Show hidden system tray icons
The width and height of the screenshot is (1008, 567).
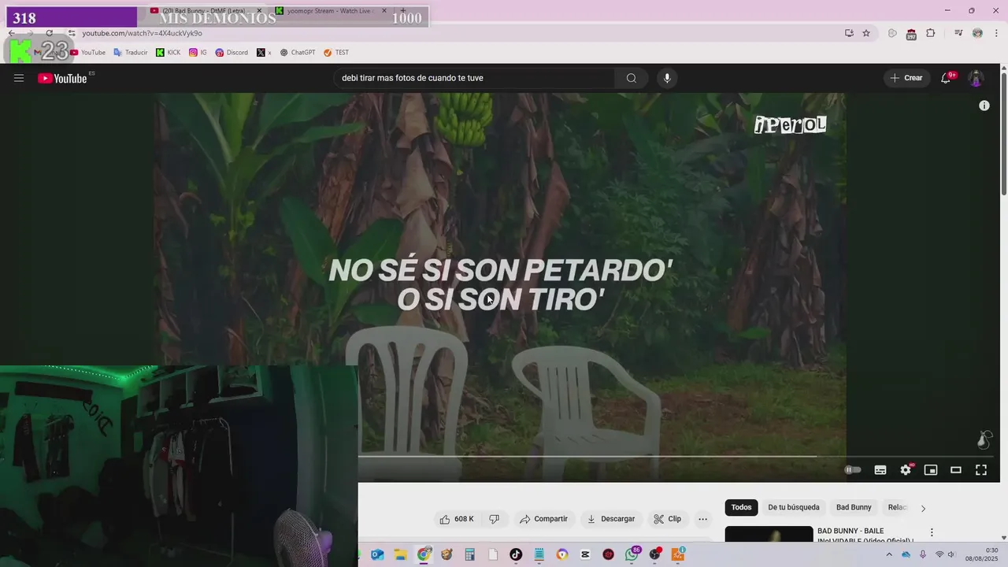point(889,554)
